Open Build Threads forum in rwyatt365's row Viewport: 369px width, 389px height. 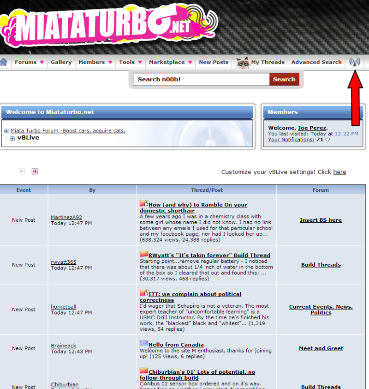point(321,265)
